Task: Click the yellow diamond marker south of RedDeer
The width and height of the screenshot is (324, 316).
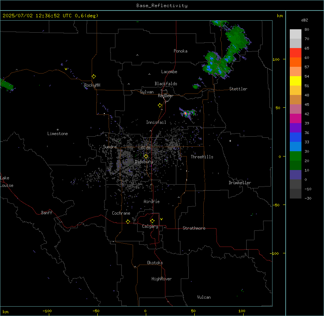Action: coord(160,105)
